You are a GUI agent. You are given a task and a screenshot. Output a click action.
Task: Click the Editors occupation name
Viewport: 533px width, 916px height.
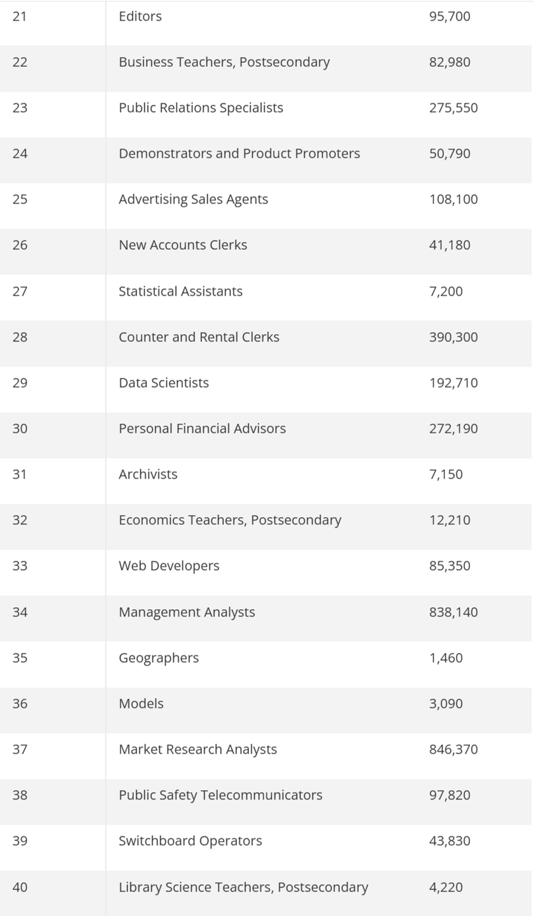[x=140, y=17]
